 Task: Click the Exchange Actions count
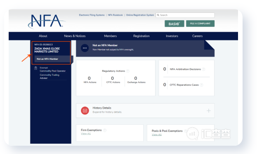(136, 78)
